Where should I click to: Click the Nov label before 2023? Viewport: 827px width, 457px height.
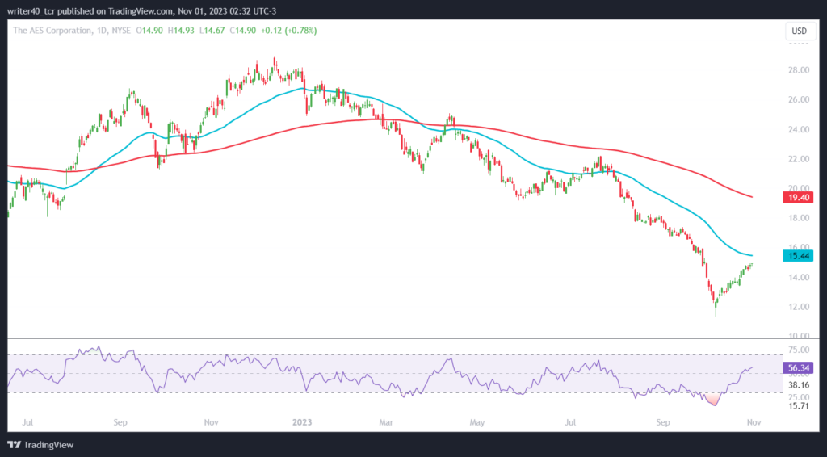212,423
